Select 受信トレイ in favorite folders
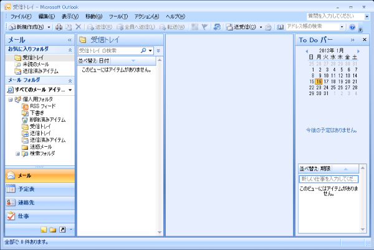374x250 pixels. click(x=40, y=58)
